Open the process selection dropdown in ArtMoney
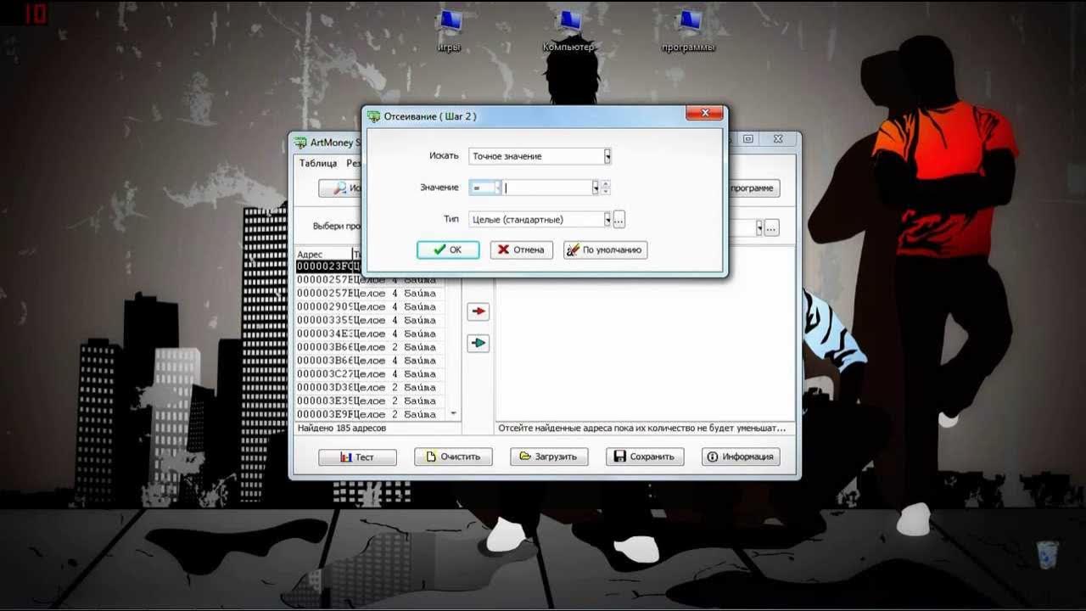The height and width of the screenshot is (611, 1086). coord(760,227)
